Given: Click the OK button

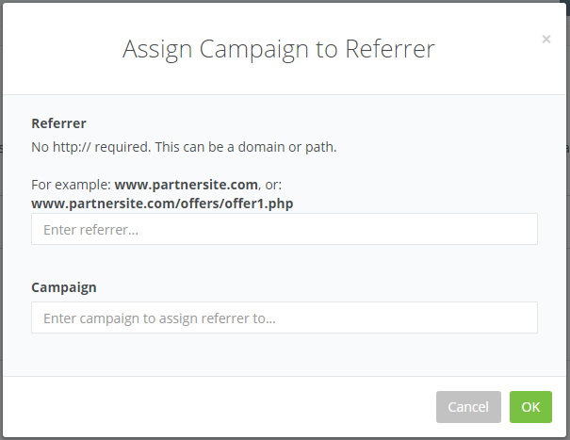Looking at the screenshot, I should coord(530,407).
